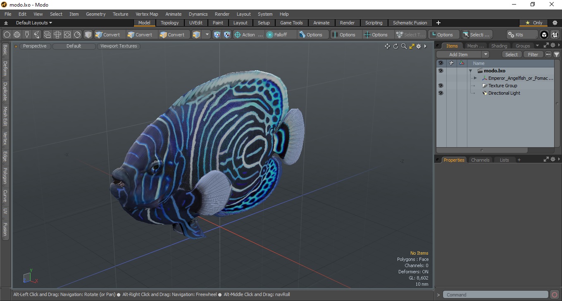Screen dimensions: 562x301
Task: Open the Geometry menu
Action: tap(95, 14)
